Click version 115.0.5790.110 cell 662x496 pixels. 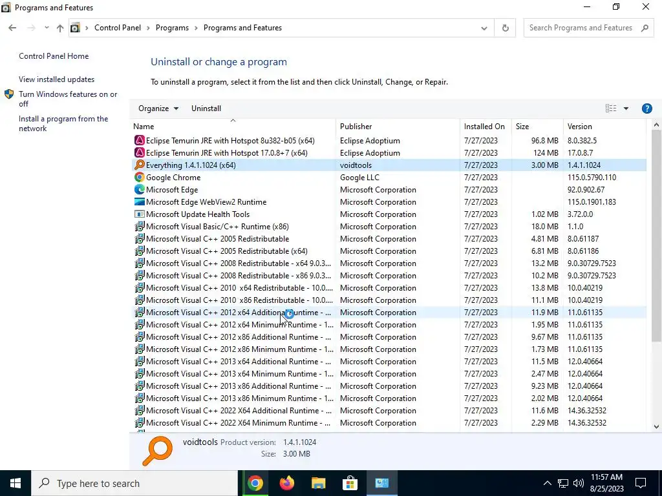point(592,177)
